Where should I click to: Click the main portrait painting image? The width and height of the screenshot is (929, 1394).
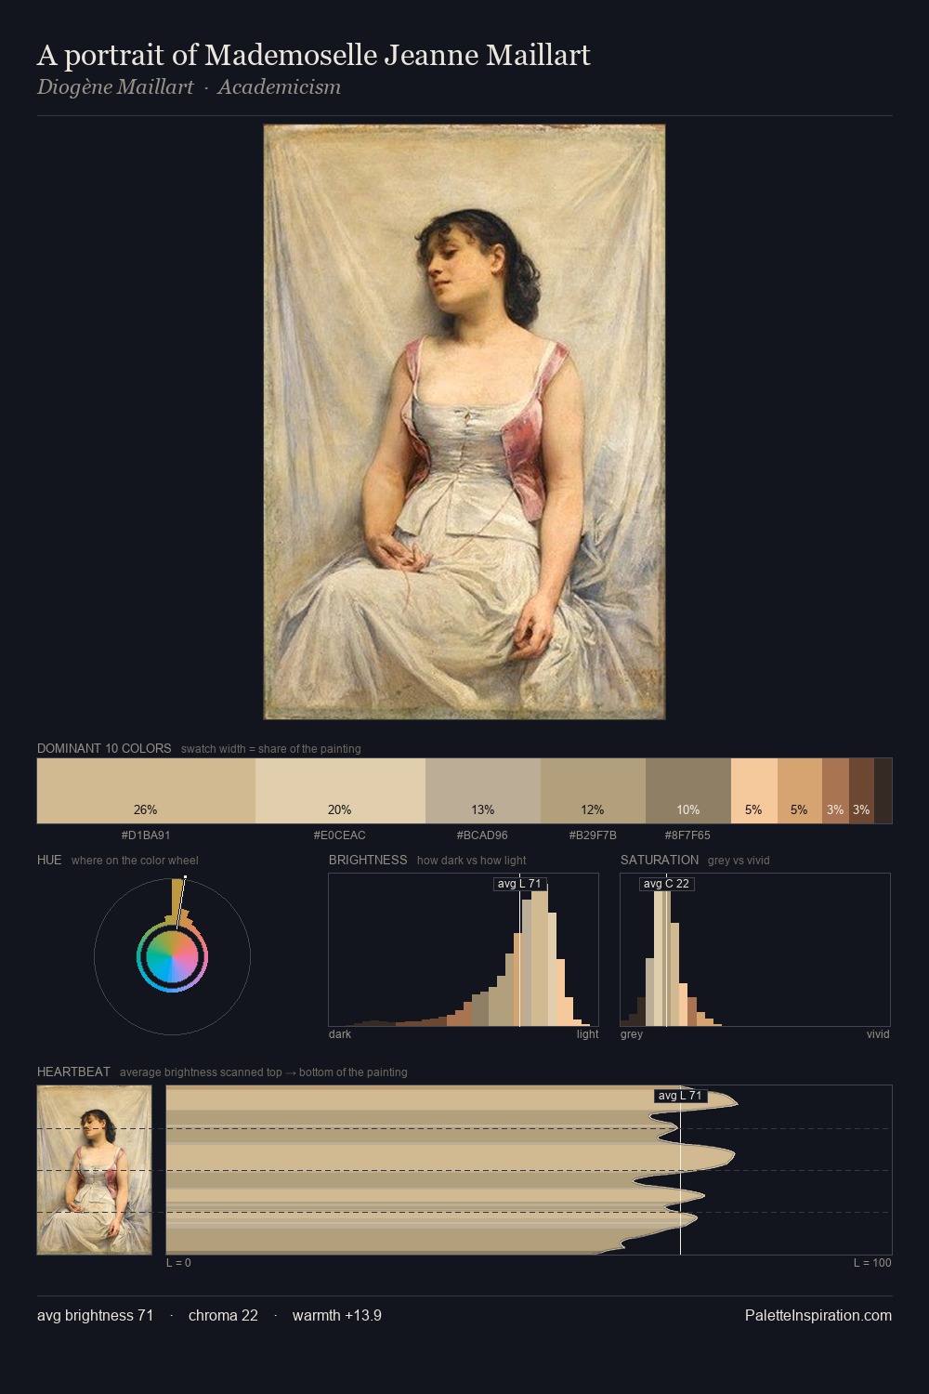coord(464,422)
